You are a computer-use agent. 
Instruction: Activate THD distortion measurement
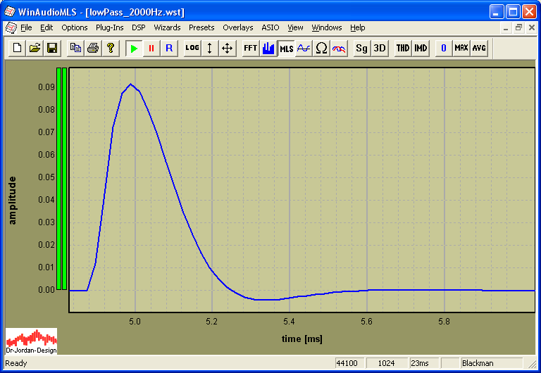402,48
